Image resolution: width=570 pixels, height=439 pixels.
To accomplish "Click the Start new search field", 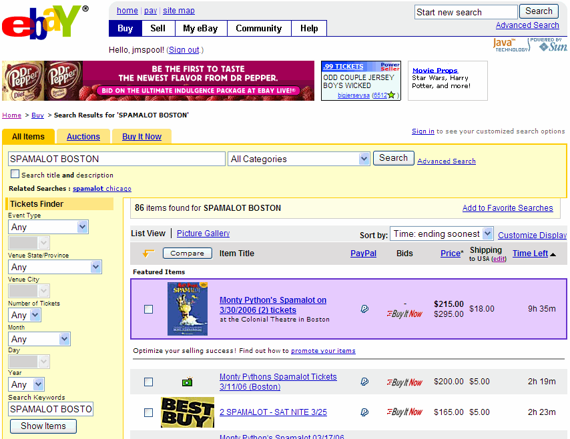I will (466, 12).
